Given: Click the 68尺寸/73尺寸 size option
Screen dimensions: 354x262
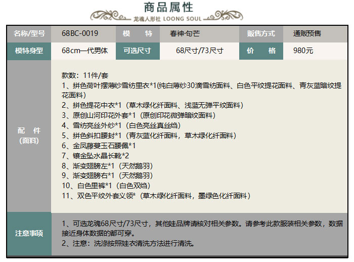Looking at the screenshot, I should coord(199,51).
